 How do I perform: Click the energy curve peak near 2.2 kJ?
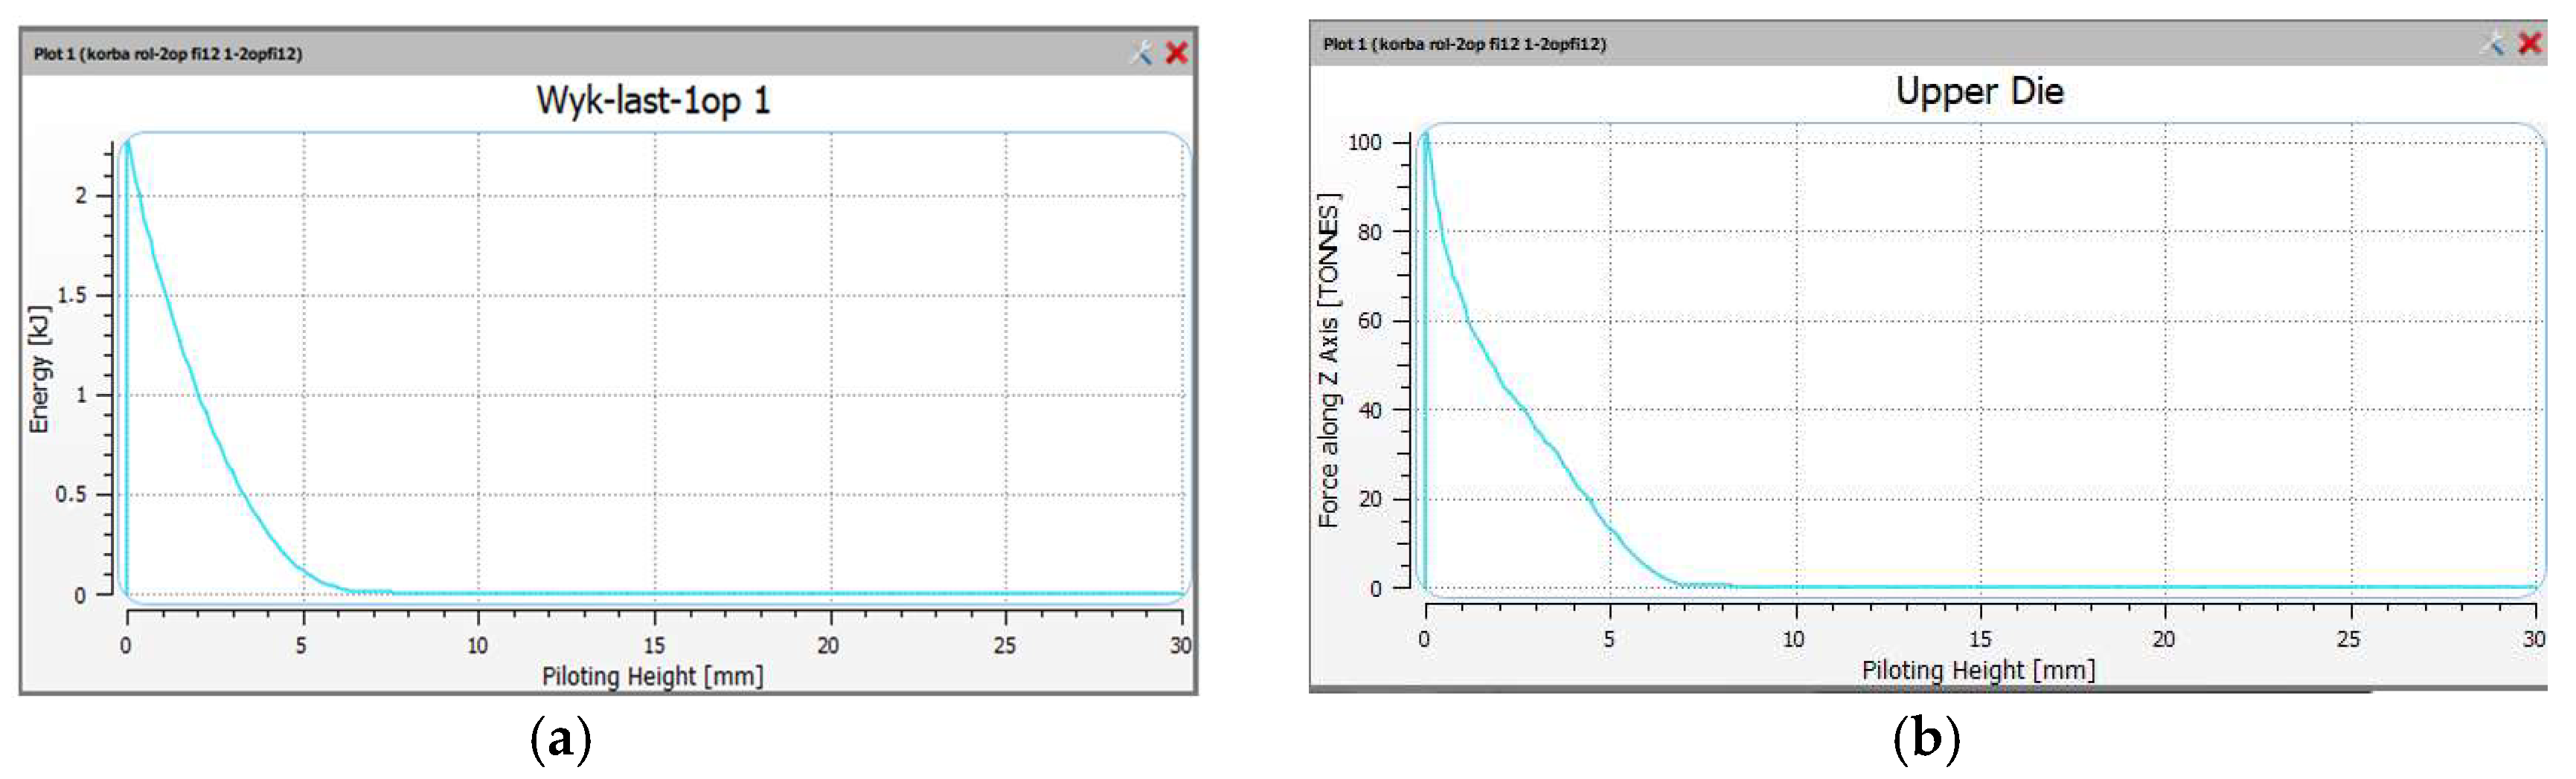point(127,143)
